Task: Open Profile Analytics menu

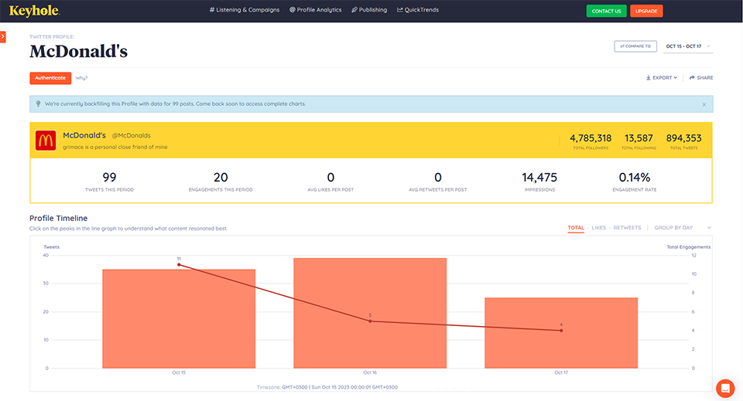Action: click(316, 10)
